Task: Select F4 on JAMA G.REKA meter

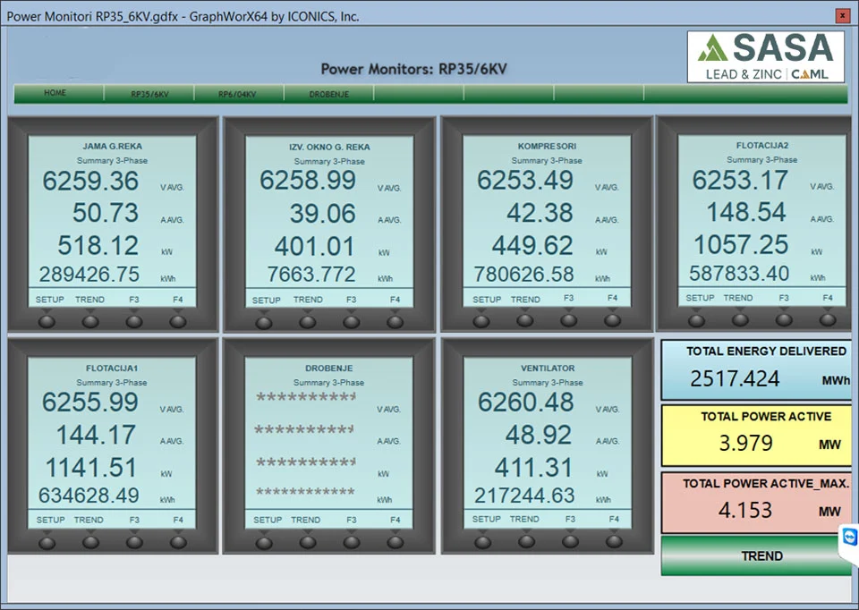Action: (177, 300)
